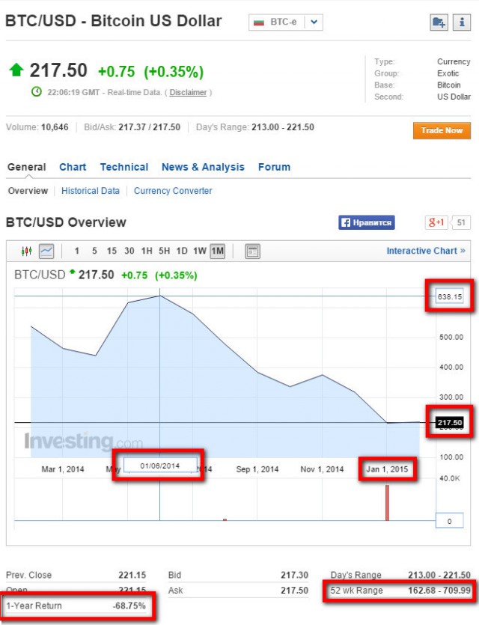This screenshot has width=479, height=625.
Task: Click the BTC/USD Bitcoin US Dollar title
Action: click(x=114, y=21)
